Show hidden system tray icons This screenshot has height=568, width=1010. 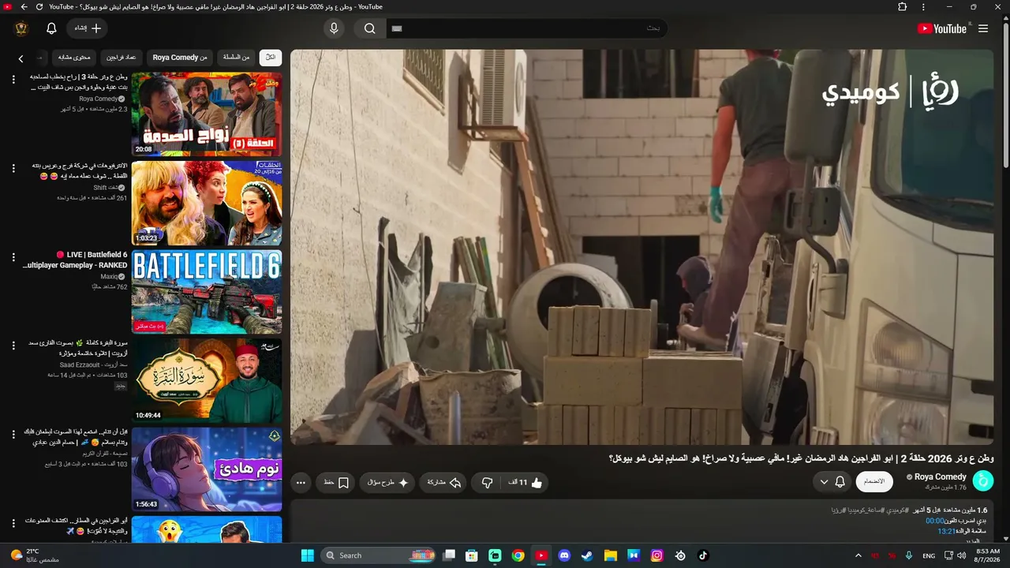click(x=858, y=555)
